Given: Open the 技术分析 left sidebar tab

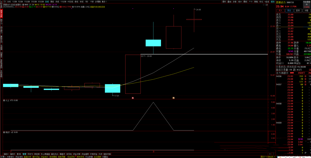Looking at the screenshot, I should 1,14.
